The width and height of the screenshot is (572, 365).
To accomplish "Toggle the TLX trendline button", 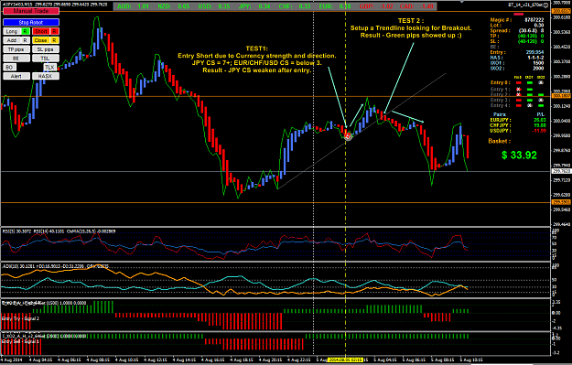I will coord(50,67).
